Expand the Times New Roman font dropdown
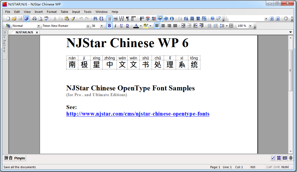 tap(88, 26)
